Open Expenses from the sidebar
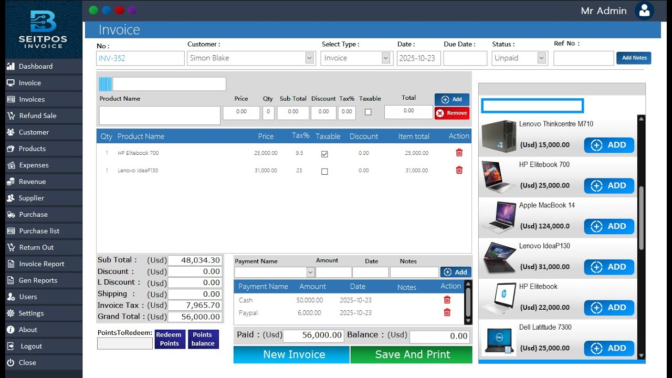This screenshot has width=672, height=378. (x=44, y=165)
